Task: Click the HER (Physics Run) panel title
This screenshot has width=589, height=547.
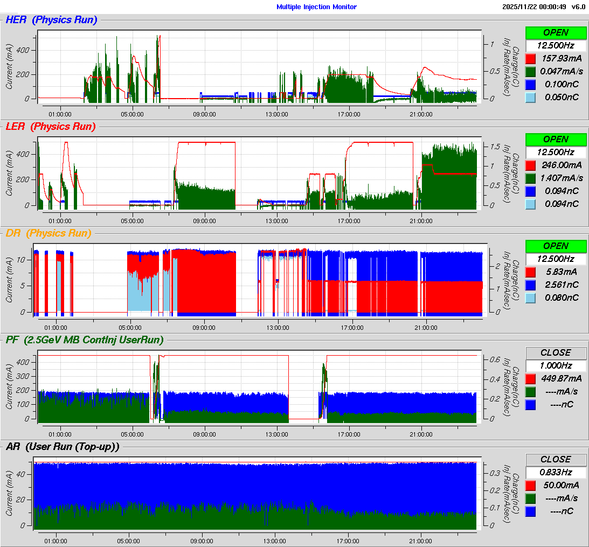Action: tap(51, 20)
